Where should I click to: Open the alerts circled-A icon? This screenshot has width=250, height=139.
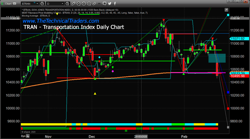(x=89, y=3)
